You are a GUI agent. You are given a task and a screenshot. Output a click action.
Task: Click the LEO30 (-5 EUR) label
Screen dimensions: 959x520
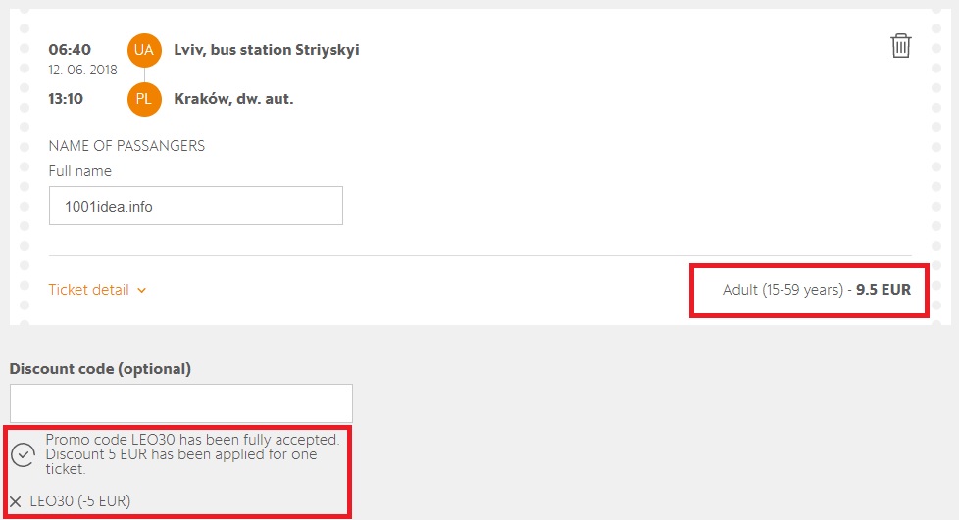pos(80,501)
